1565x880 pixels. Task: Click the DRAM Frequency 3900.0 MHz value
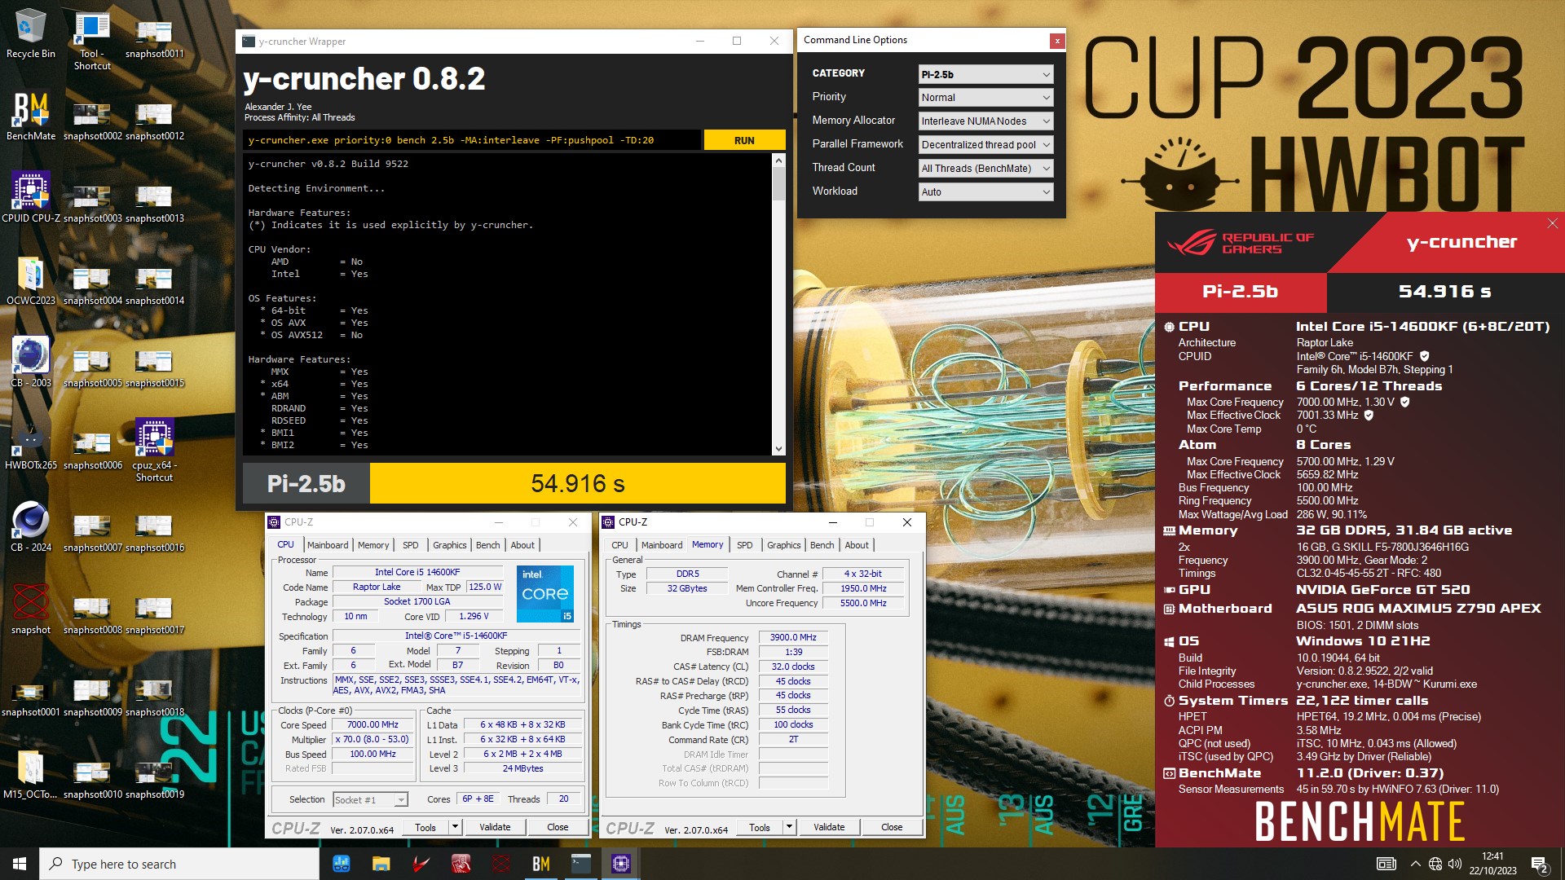(793, 637)
